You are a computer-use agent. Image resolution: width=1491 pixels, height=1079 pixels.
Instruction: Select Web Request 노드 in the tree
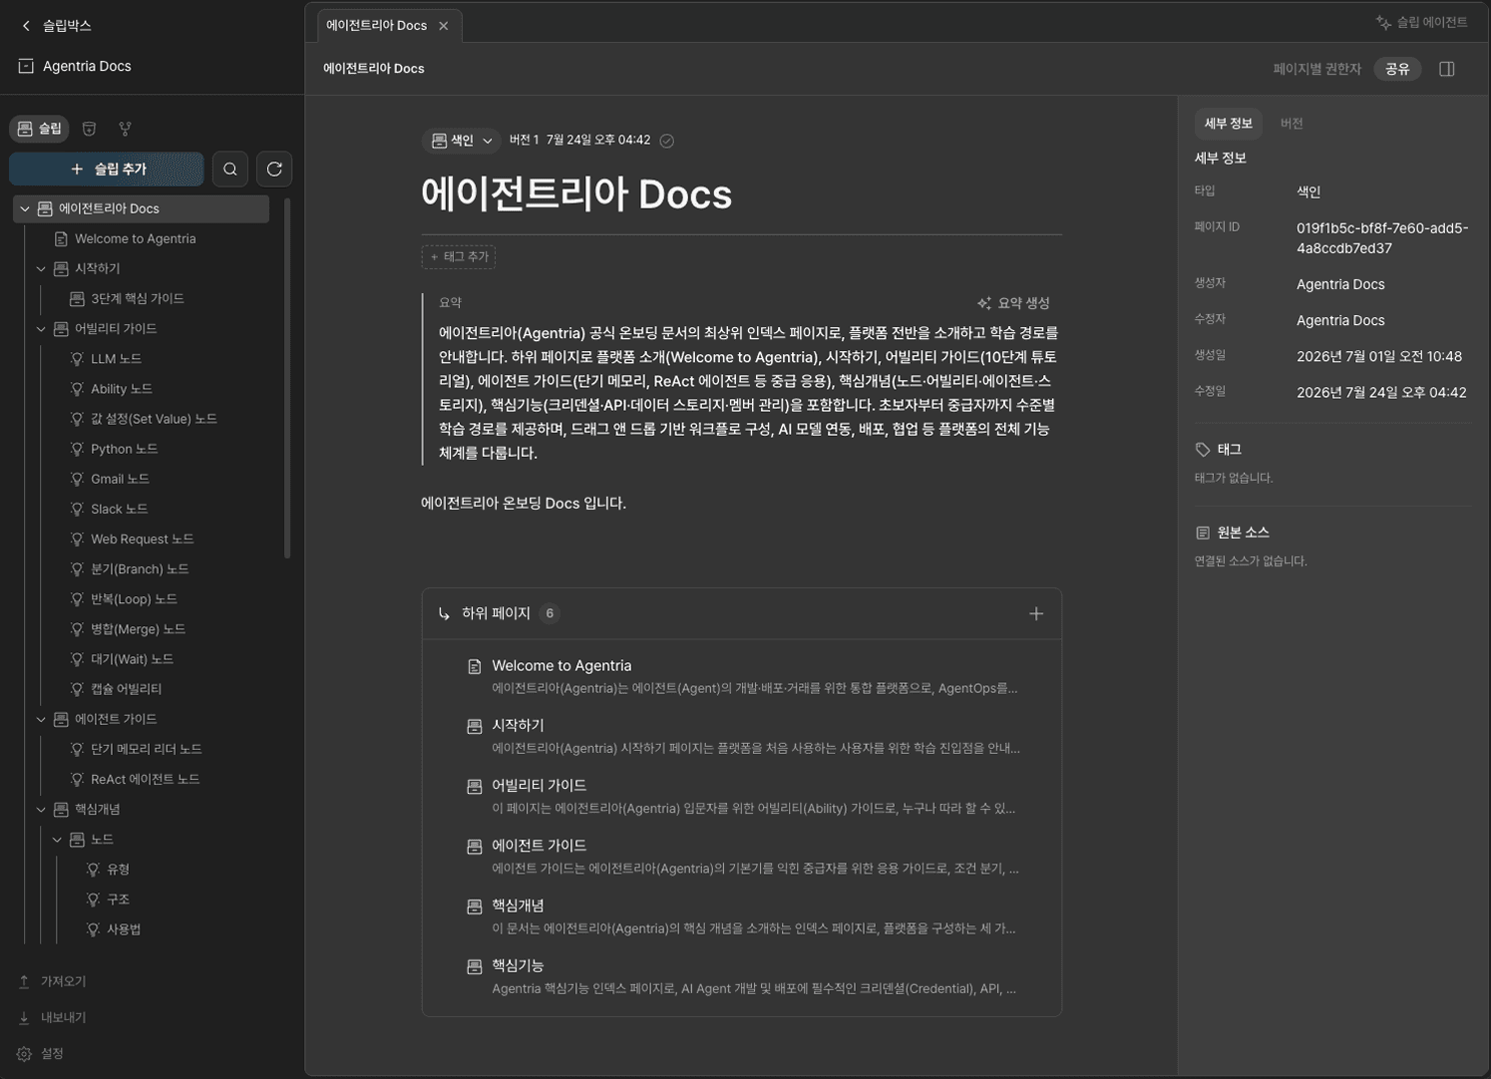(x=143, y=539)
